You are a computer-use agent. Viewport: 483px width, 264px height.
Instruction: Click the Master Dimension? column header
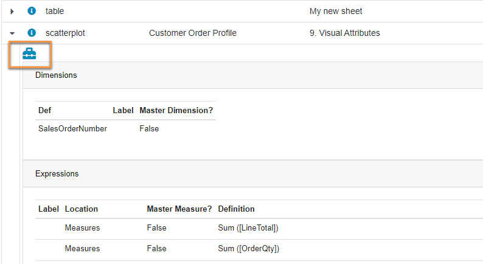coord(176,110)
